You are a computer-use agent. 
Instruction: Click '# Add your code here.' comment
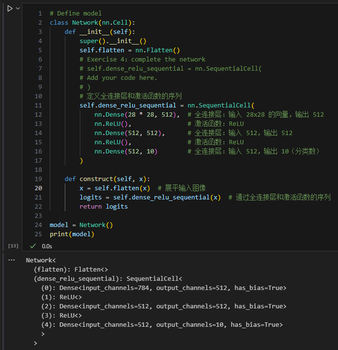tap(118, 77)
